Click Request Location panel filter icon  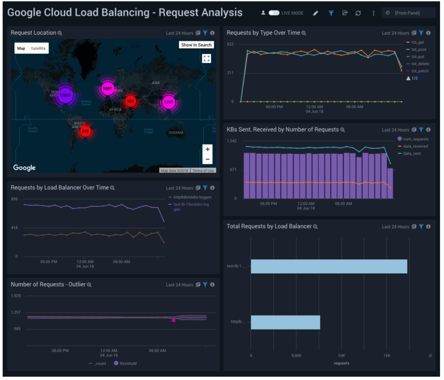[x=205, y=33]
